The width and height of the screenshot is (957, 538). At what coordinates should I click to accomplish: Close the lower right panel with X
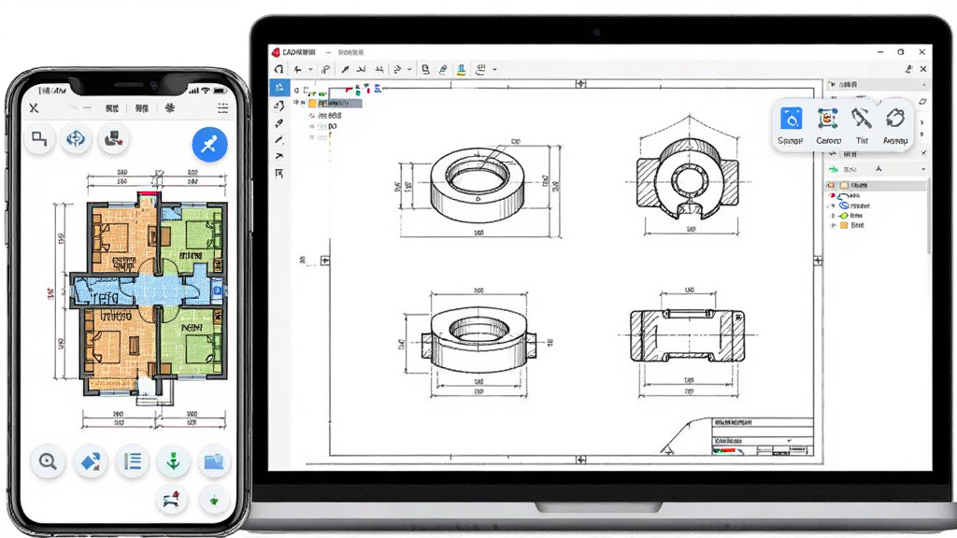pos(923,152)
